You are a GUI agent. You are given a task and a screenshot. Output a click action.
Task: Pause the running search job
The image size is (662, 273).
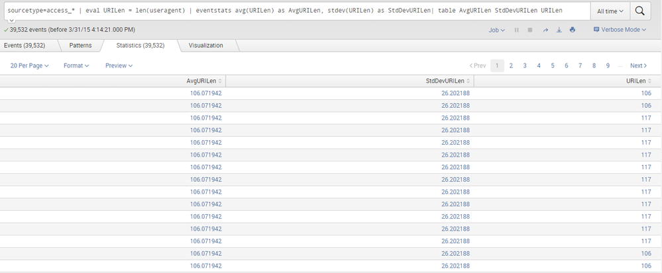(x=516, y=30)
